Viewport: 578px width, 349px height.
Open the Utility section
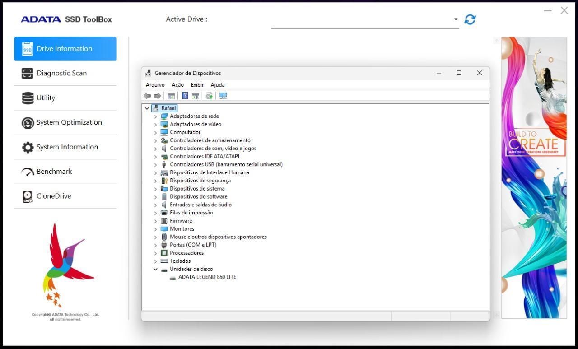[65, 98]
